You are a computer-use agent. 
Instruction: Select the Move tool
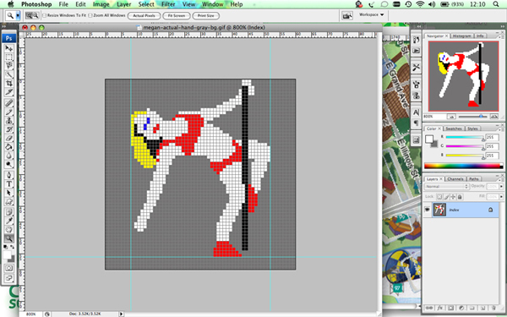tap(9, 48)
